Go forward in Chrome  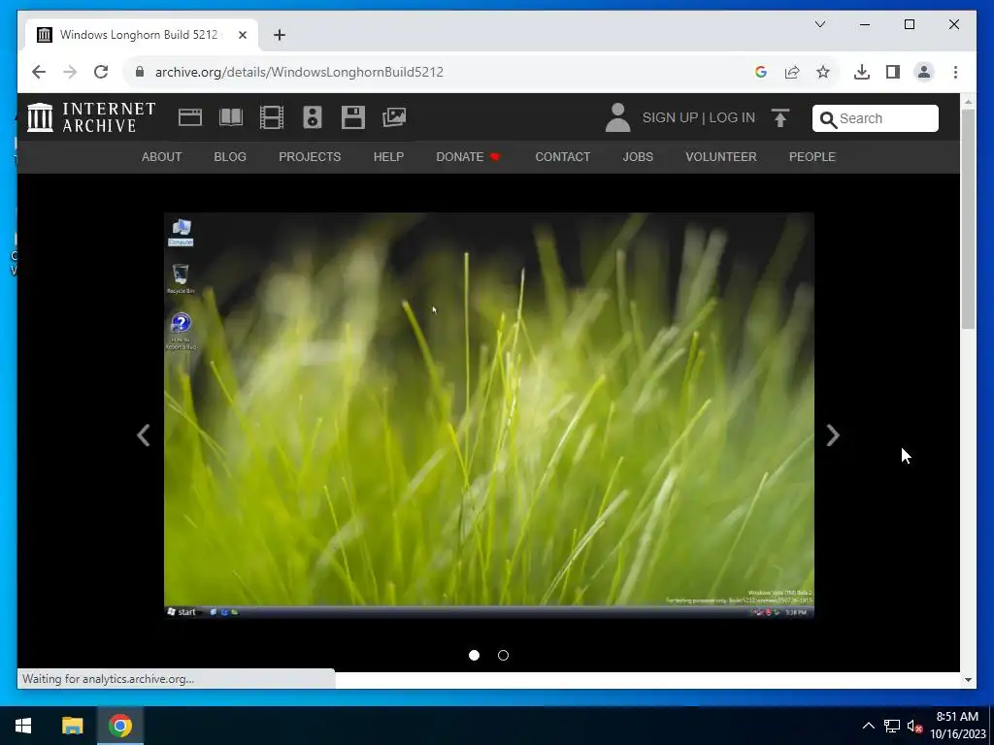(x=70, y=72)
